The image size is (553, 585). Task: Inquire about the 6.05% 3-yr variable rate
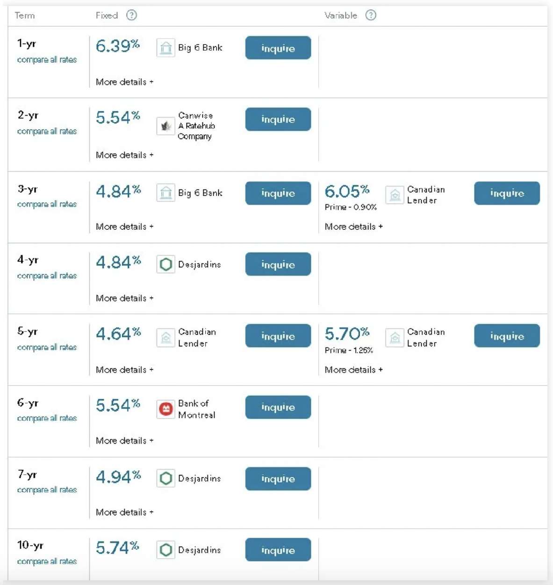(x=507, y=193)
